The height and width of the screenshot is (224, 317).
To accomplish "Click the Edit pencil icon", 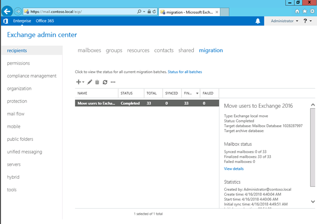I will click(90, 82).
